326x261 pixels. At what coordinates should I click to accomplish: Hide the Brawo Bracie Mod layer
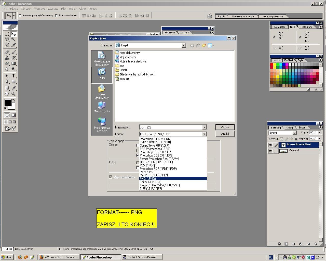pyautogui.click(x=270, y=145)
